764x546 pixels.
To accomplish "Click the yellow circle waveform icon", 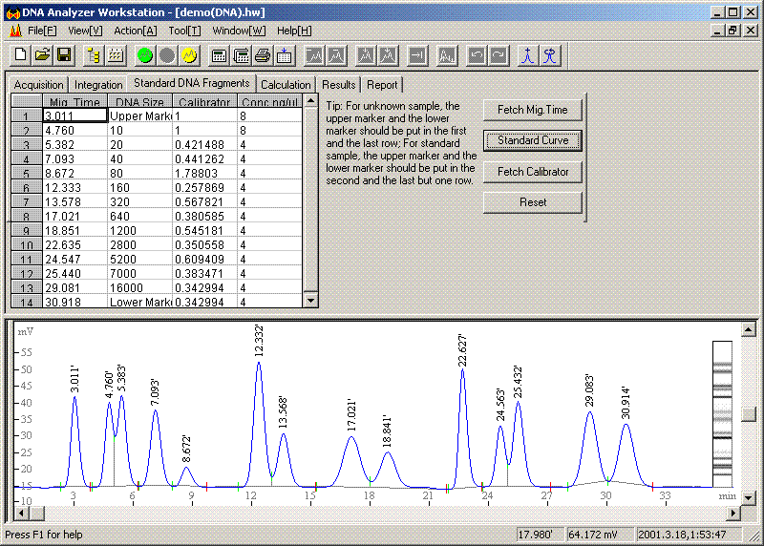I will point(188,55).
